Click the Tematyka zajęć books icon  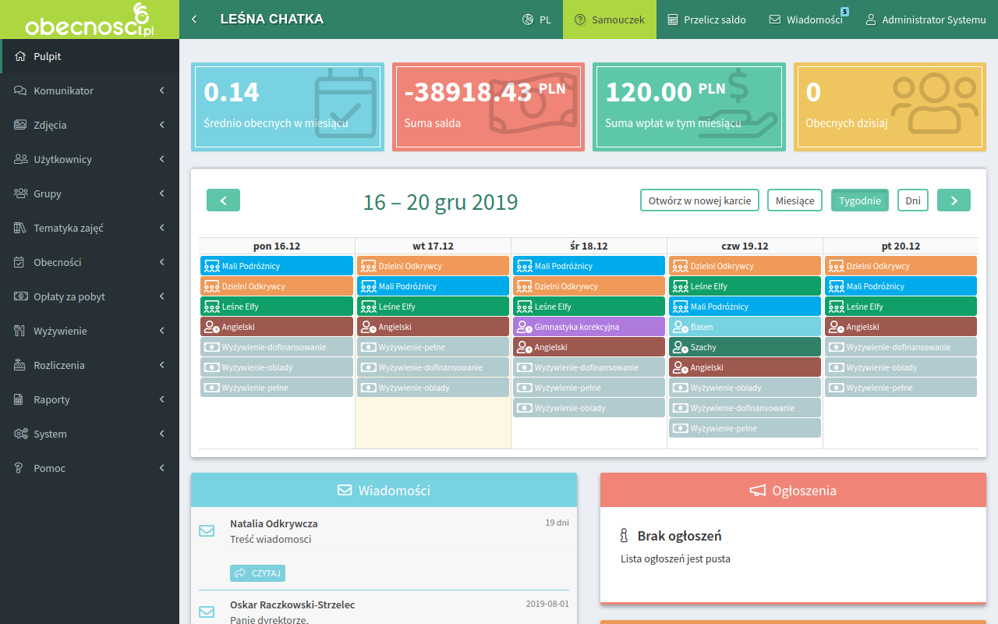pos(21,228)
